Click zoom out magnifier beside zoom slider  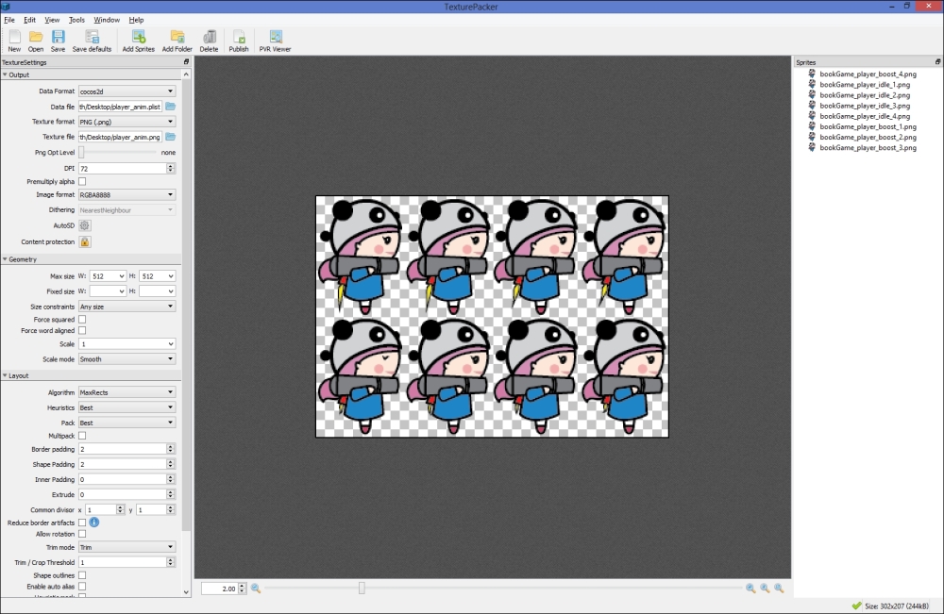256,589
